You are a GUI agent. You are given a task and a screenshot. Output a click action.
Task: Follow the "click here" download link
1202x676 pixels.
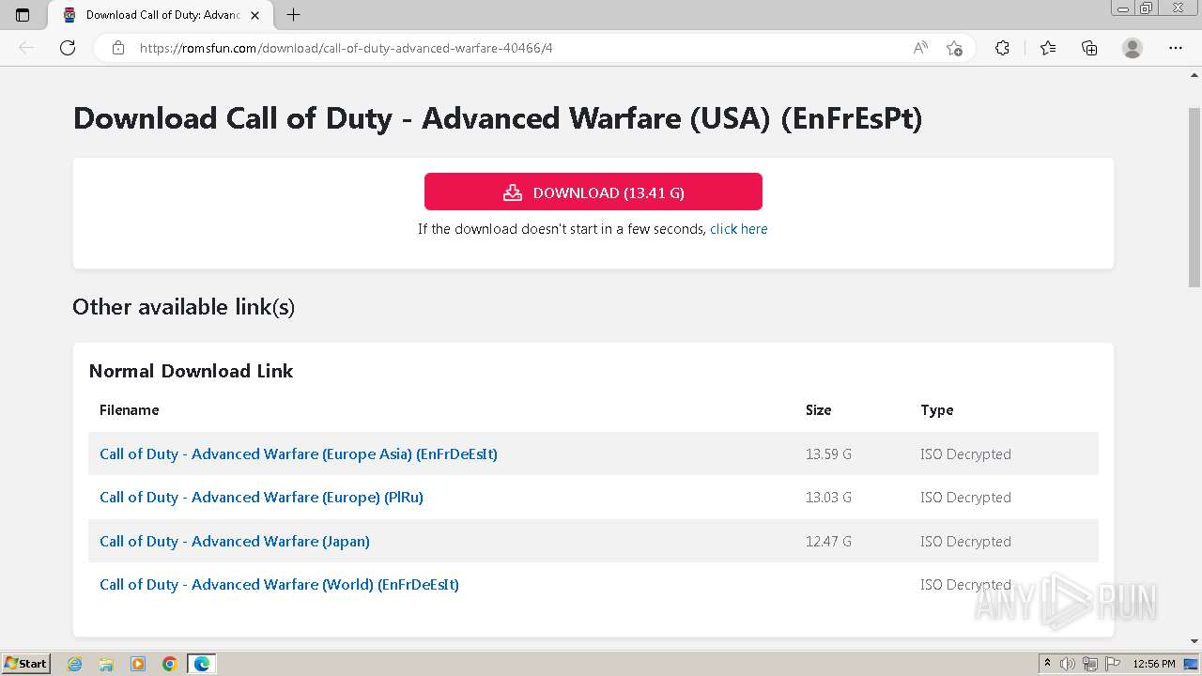pos(738,229)
